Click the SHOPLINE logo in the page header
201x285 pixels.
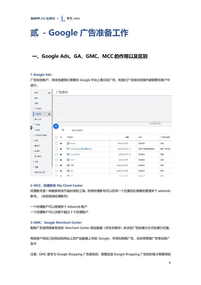43,18
